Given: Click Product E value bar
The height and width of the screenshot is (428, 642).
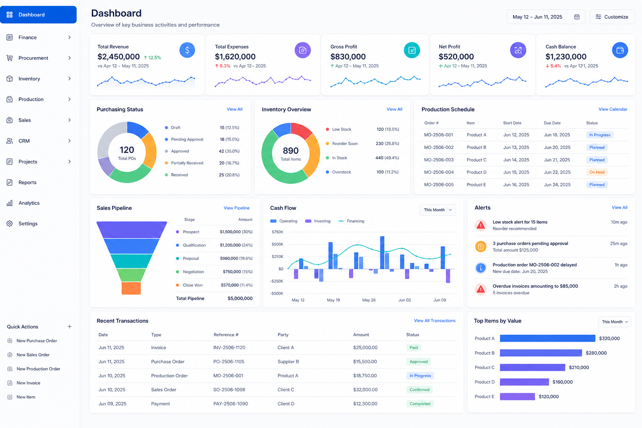Looking at the screenshot, I should [517, 397].
